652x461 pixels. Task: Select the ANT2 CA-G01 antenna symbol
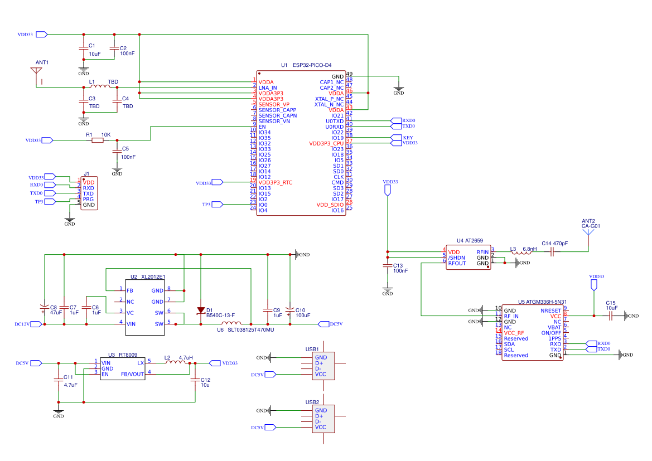coord(588,240)
